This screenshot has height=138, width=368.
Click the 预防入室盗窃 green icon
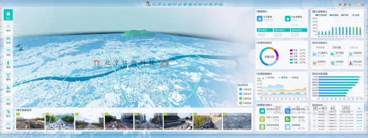262,119
